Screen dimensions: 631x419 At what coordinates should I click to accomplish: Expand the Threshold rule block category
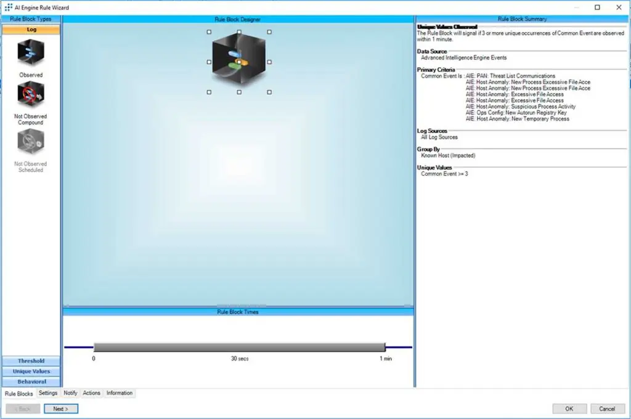click(31, 360)
